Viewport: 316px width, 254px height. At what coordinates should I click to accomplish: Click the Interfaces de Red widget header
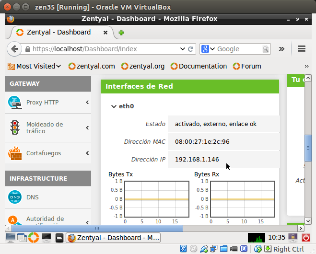190,86
